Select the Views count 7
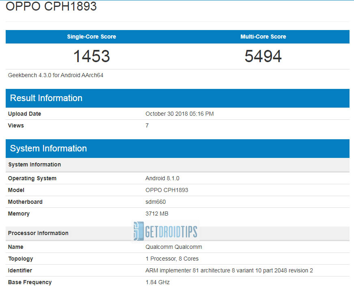The image size is (354, 287). pos(147,125)
